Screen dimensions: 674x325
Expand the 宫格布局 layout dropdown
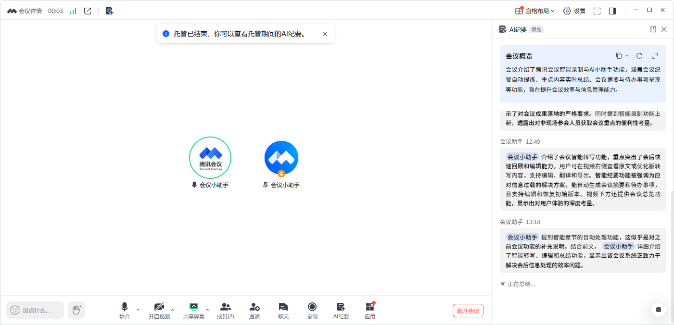(535, 11)
